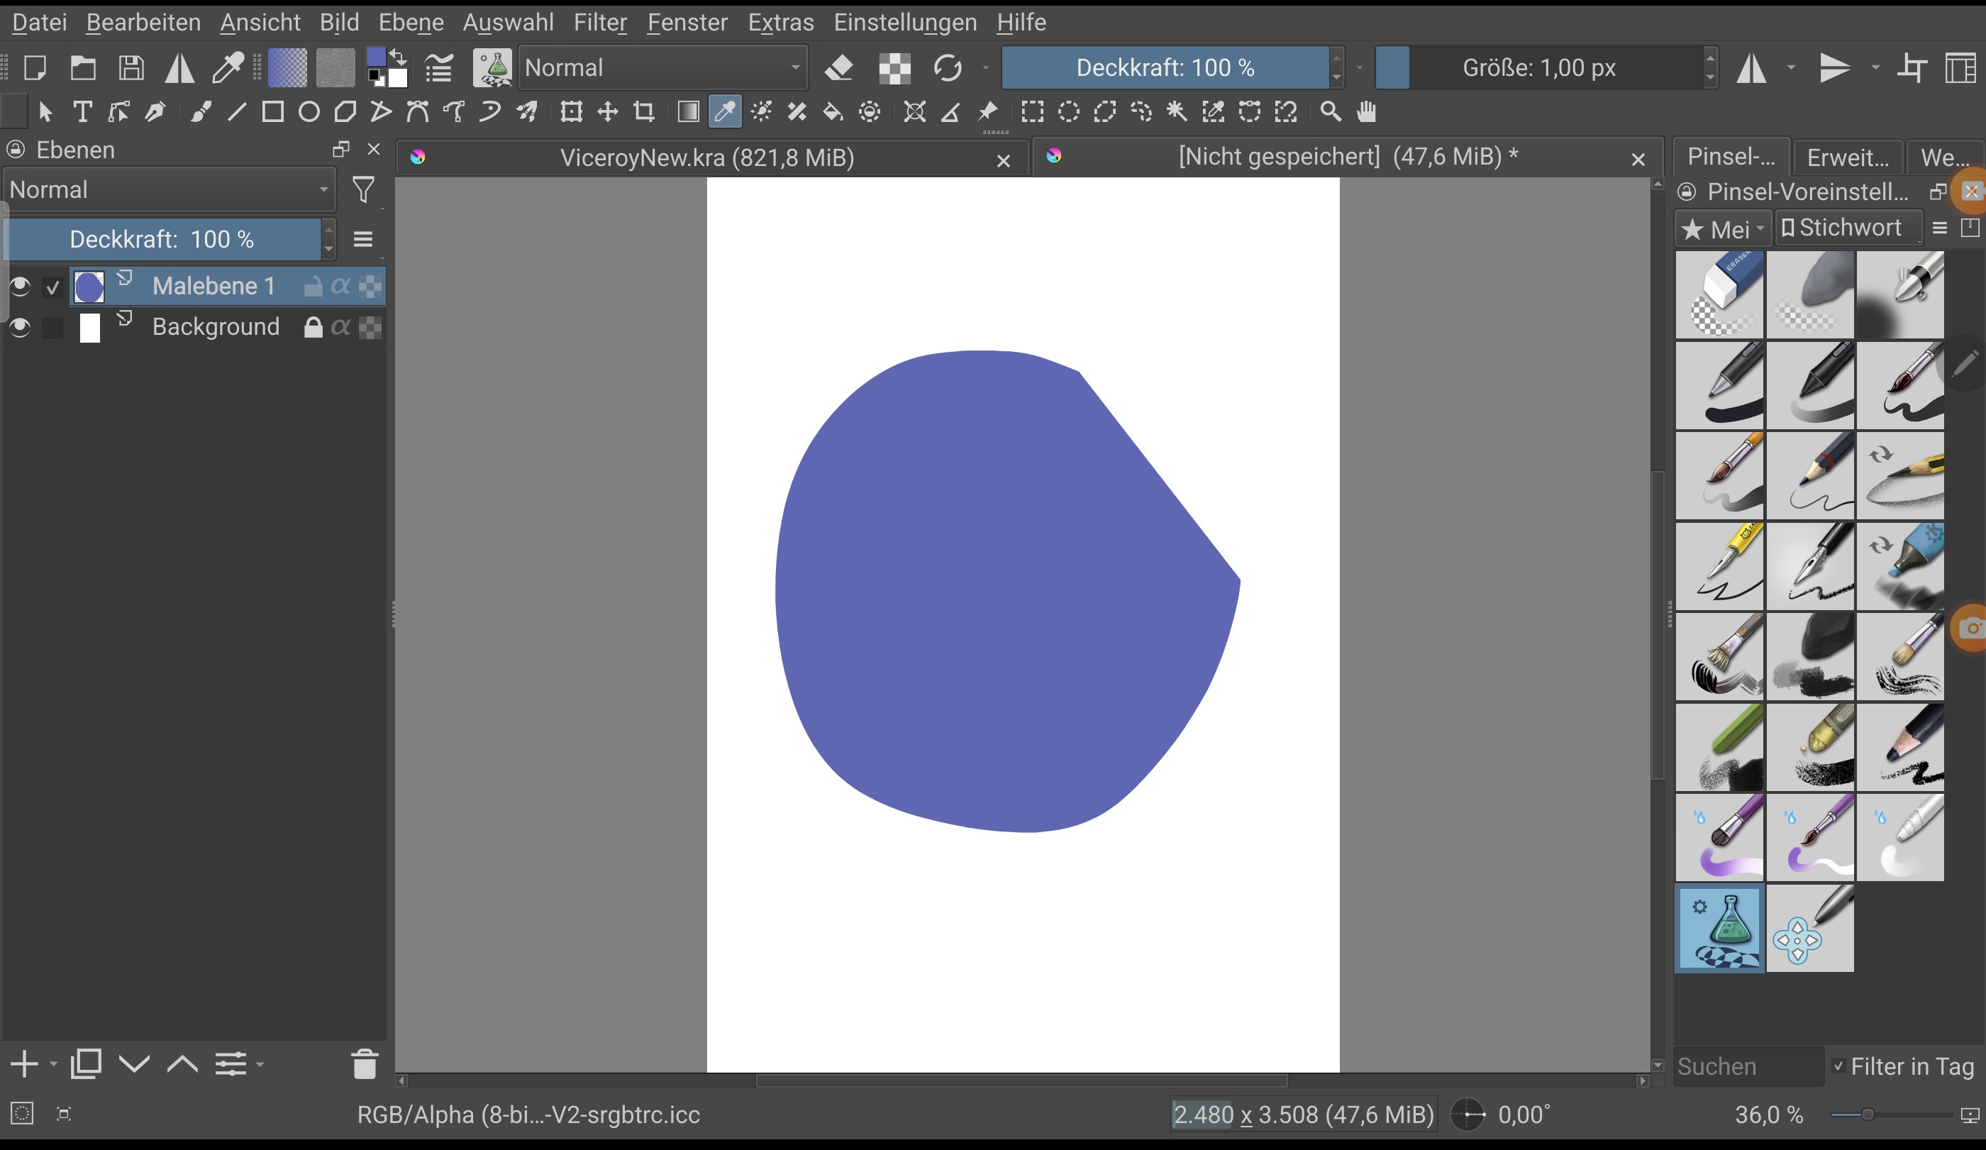Select the Zoom magnifier tool

(x=1331, y=112)
